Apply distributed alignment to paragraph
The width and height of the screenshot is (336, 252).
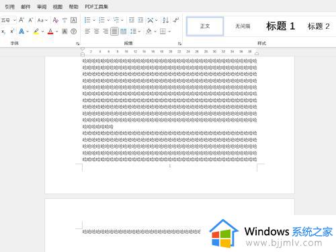coord(124,32)
